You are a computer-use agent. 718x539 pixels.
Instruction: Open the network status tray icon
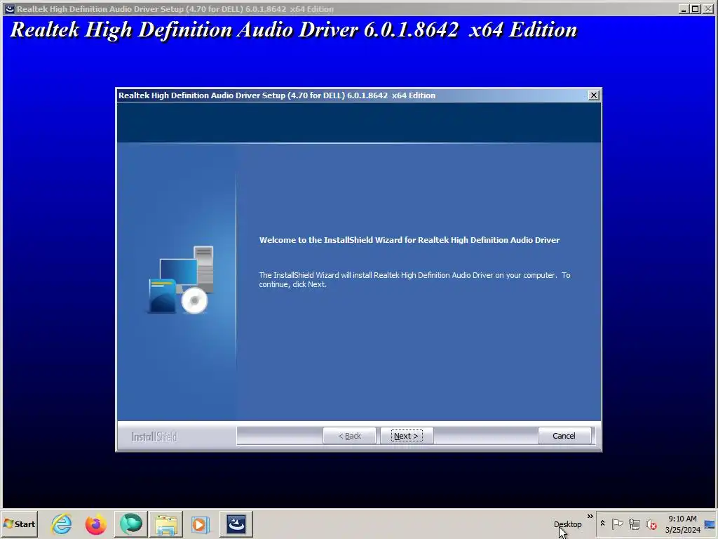(634, 524)
